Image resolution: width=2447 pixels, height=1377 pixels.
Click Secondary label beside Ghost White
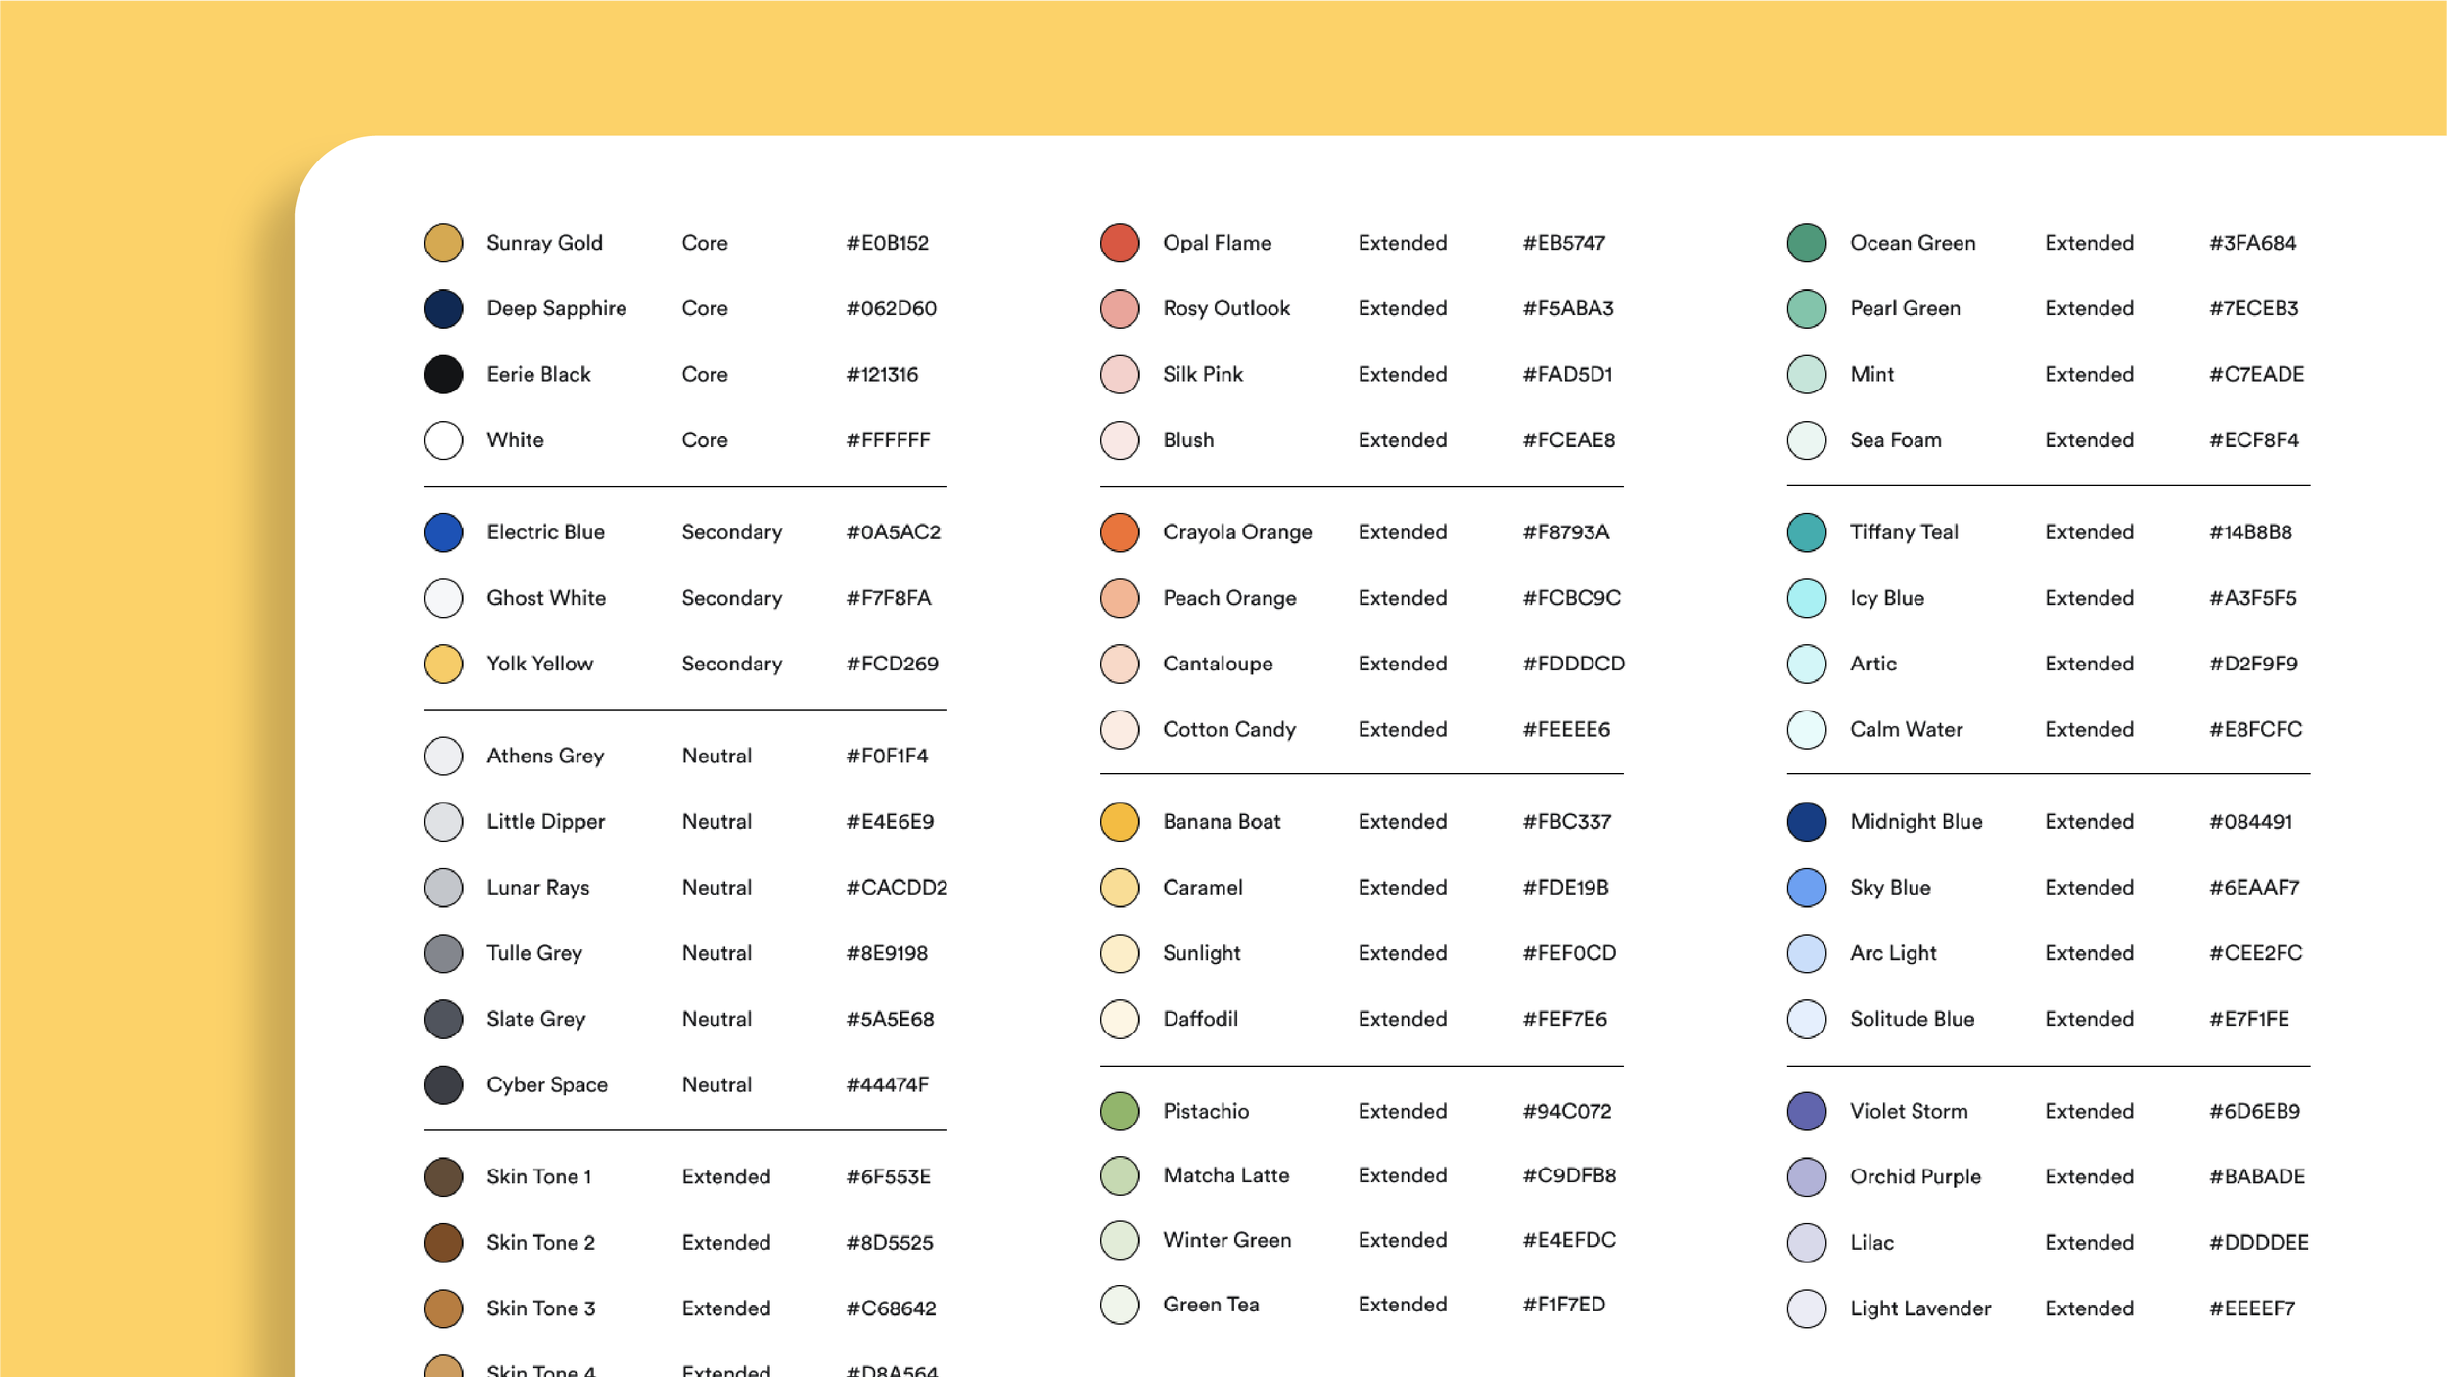(731, 598)
